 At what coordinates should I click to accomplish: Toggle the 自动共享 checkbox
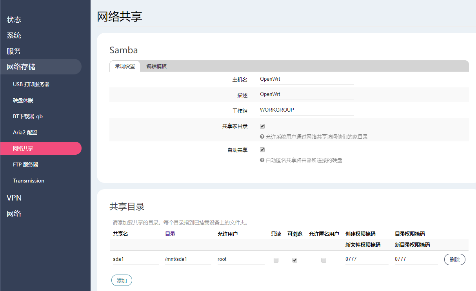click(262, 150)
